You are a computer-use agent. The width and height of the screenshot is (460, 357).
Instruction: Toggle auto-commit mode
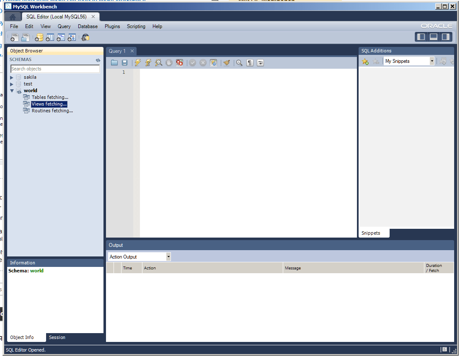point(214,62)
